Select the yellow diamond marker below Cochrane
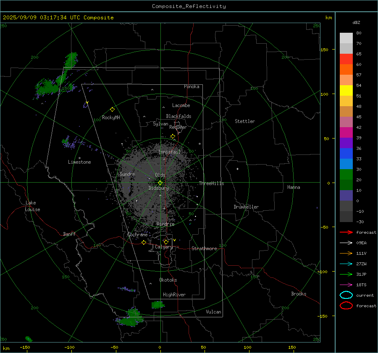This screenshot has width=378, height=353. 144,242
